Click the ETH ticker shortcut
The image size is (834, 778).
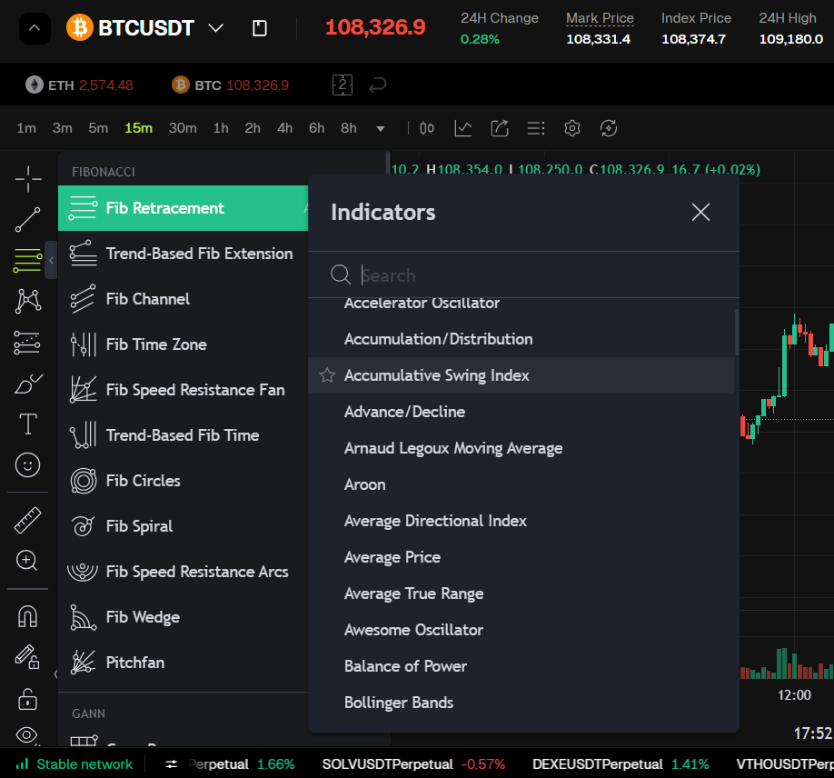[x=79, y=85]
